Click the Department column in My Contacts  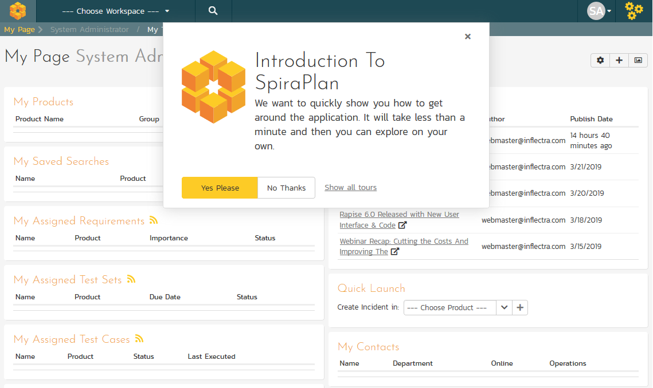coord(413,363)
